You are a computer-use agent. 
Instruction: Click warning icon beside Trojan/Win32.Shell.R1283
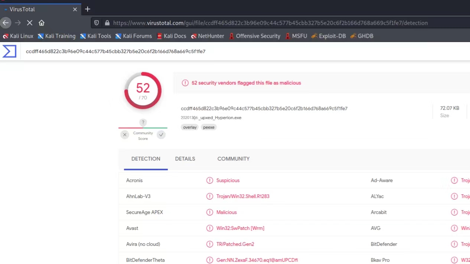(210, 196)
